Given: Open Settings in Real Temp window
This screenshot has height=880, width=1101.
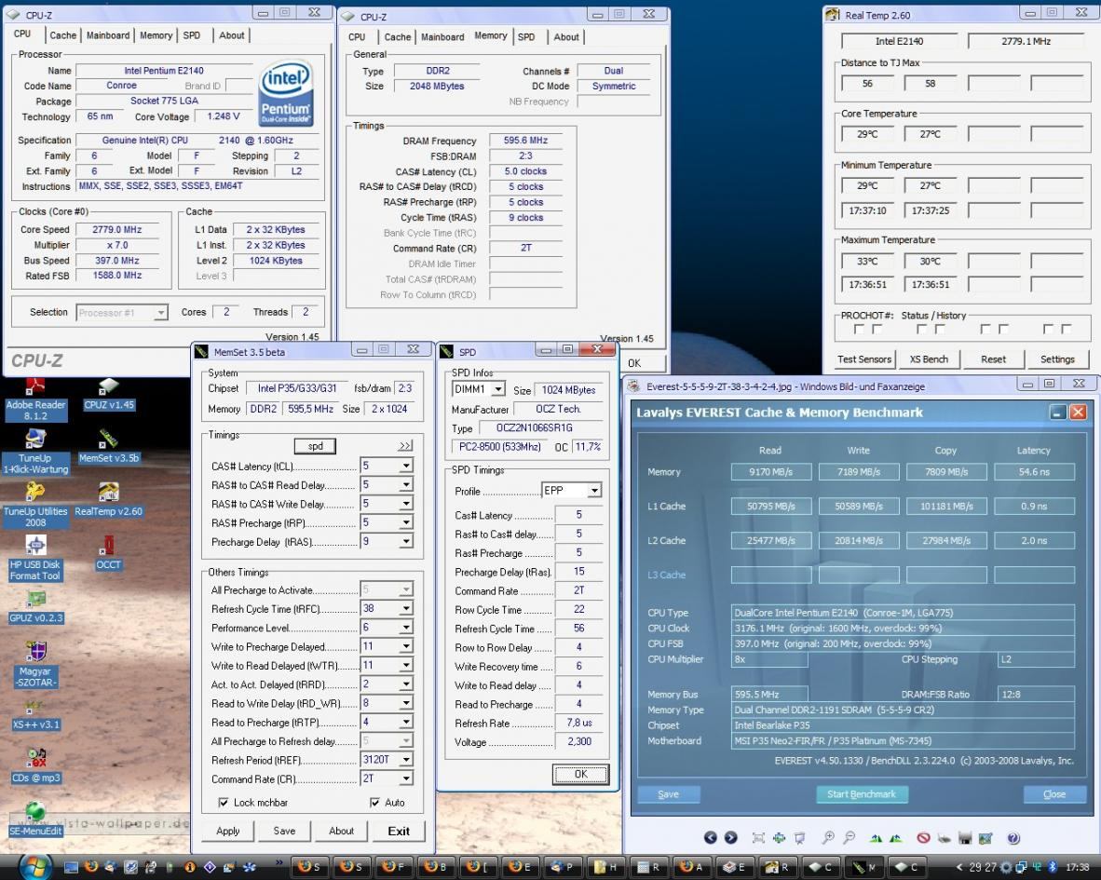Looking at the screenshot, I should pos(1057,359).
